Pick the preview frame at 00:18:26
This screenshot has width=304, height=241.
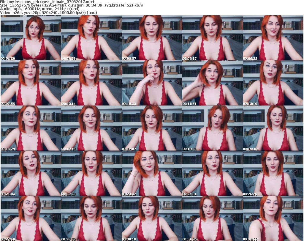212,128
